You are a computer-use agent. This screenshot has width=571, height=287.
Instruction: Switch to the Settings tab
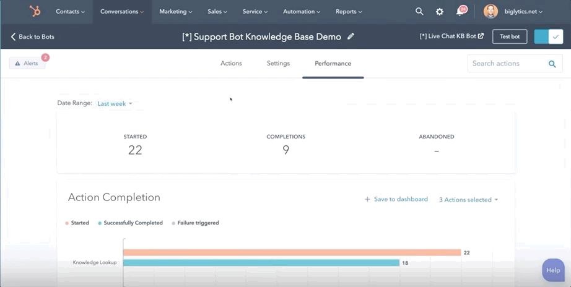pos(278,63)
